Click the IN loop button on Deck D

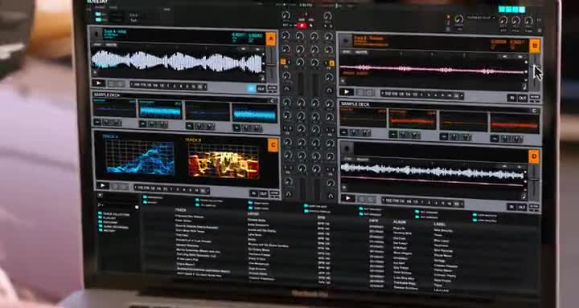511,207
